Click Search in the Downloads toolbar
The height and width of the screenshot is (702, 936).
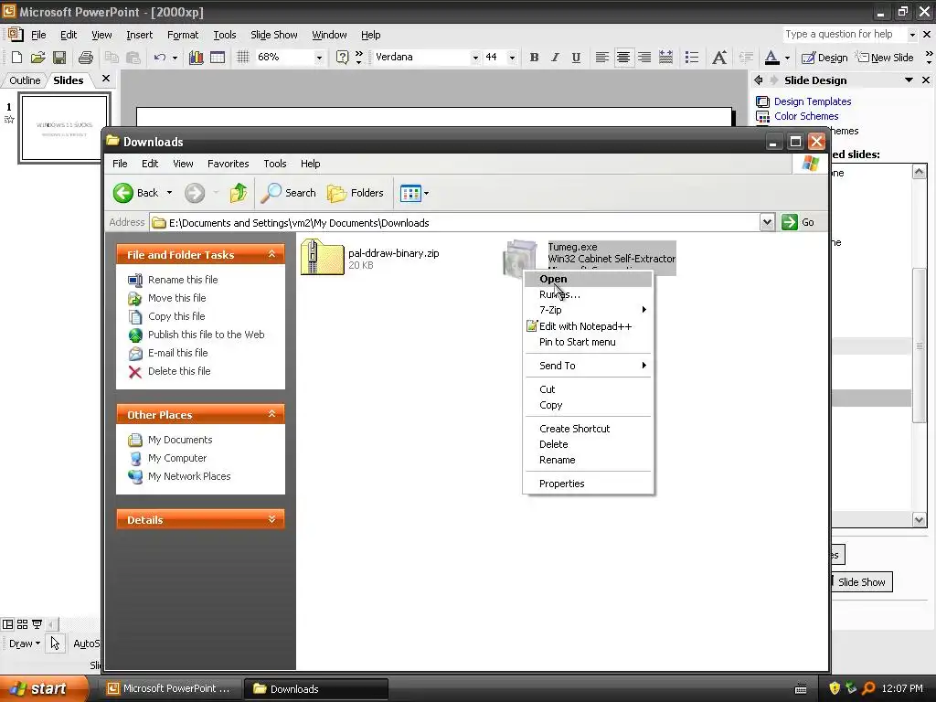click(290, 193)
